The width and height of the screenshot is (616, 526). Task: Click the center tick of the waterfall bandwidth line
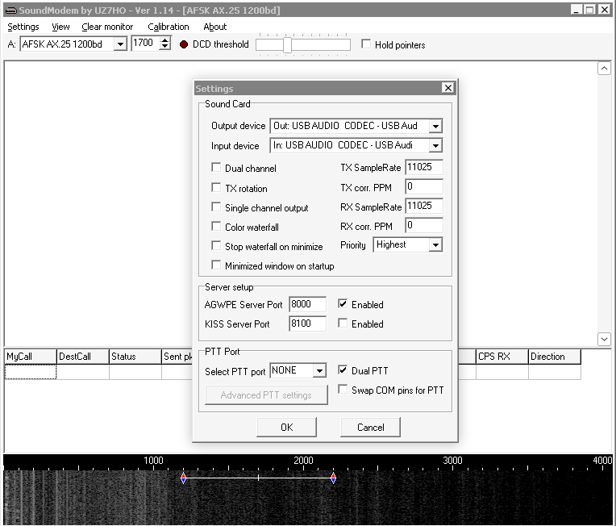(258, 478)
